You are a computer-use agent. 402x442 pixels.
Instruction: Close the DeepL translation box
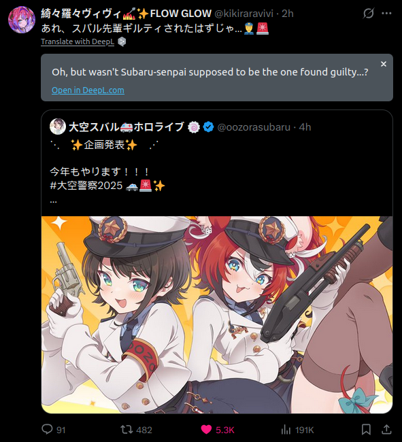pyautogui.click(x=384, y=64)
